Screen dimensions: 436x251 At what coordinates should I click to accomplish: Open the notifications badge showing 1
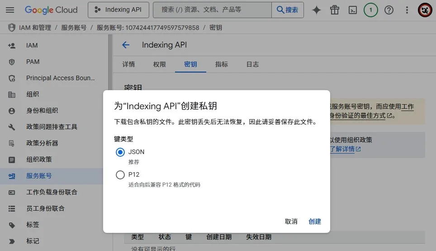point(371,10)
